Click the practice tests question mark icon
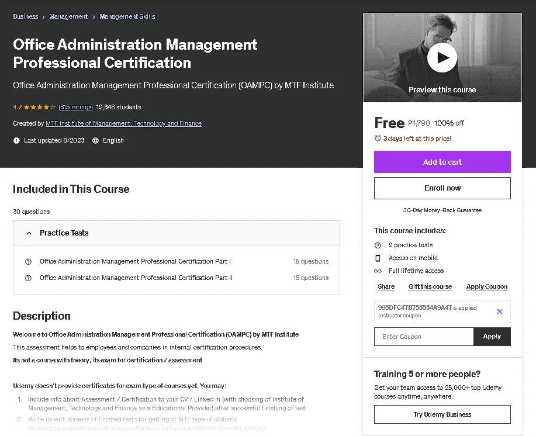 pyautogui.click(x=378, y=245)
